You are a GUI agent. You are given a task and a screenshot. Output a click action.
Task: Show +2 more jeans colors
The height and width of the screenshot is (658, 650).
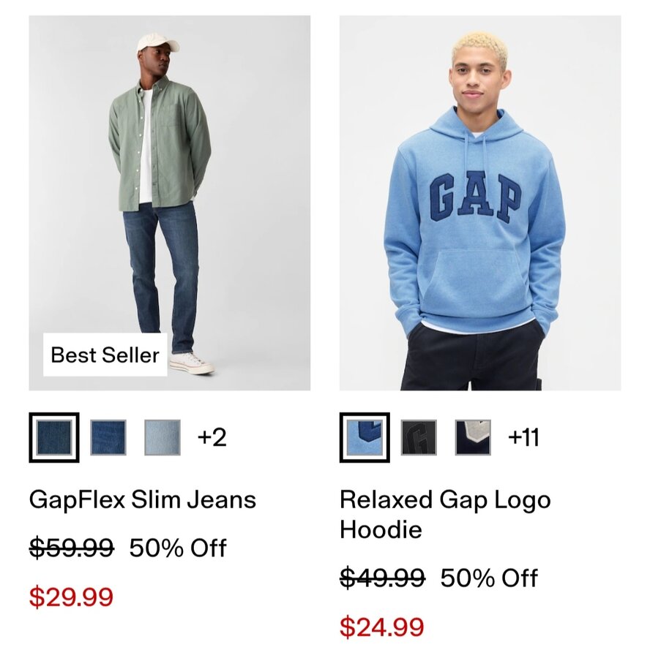tap(212, 437)
